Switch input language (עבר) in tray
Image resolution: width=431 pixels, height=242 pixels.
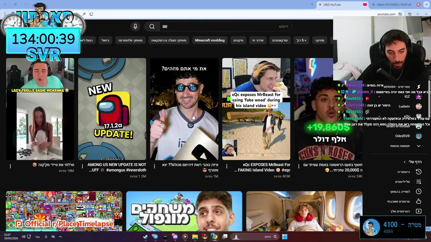pyautogui.click(x=37, y=237)
